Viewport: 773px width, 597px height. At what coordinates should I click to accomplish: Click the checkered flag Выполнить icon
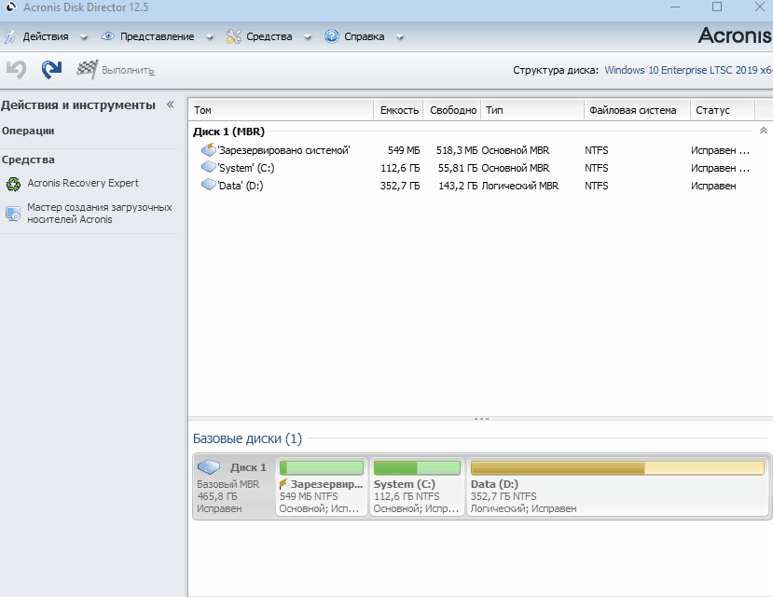[x=88, y=70]
